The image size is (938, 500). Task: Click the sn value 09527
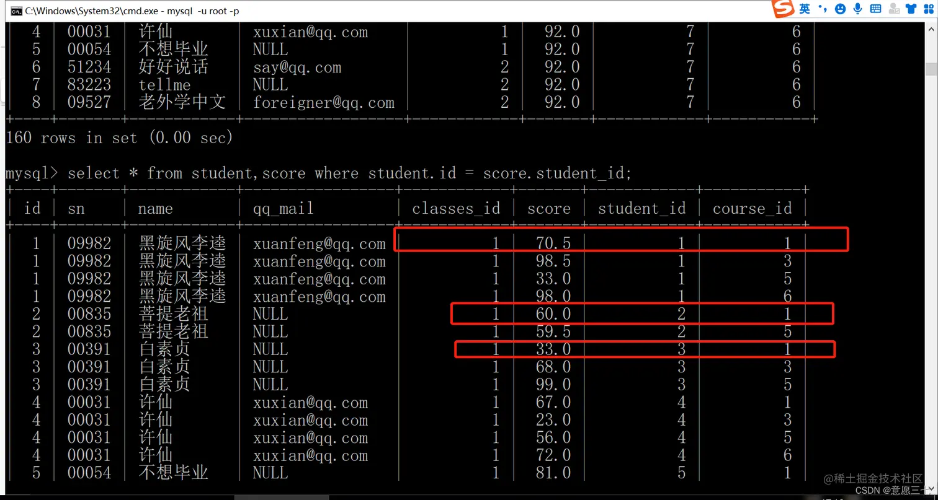pos(89,102)
